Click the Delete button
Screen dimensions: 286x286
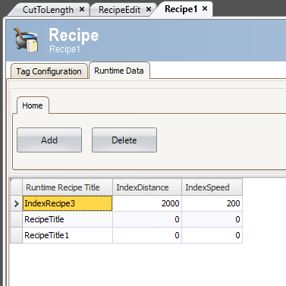124,140
